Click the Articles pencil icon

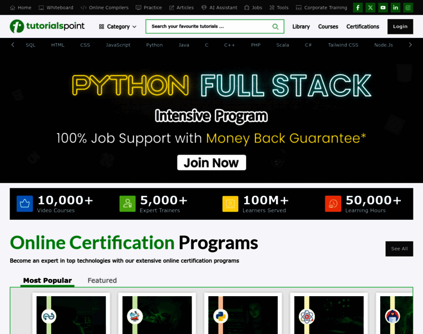coord(171,8)
